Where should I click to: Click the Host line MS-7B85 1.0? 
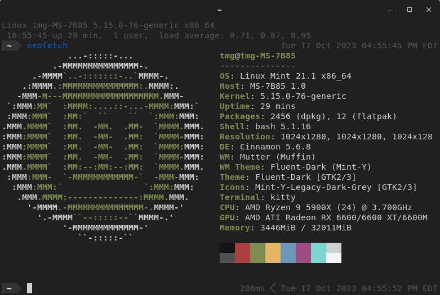[263, 86]
